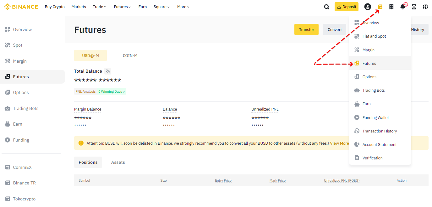Image resolution: width=432 pixels, height=207 pixels.
Task: Click Overview icon in left sidebar
Action: tap(8, 29)
